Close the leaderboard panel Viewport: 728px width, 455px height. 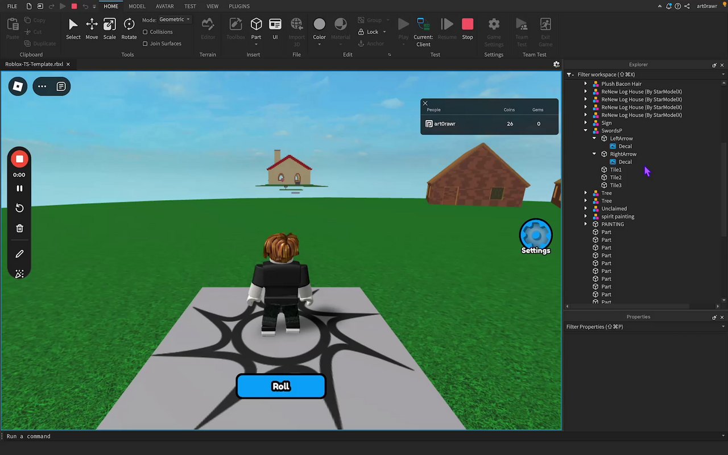tap(425, 103)
